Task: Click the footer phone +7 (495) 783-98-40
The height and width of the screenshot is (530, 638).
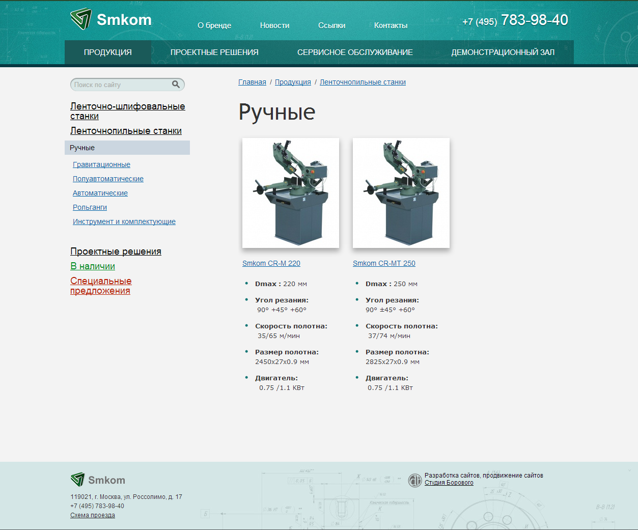Action: pyautogui.click(x=97, y=506)
